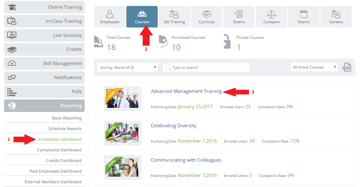Click Enrolled Users 5 for Communicating with Colleagues

pyautogui.click(x=238, y=175)
